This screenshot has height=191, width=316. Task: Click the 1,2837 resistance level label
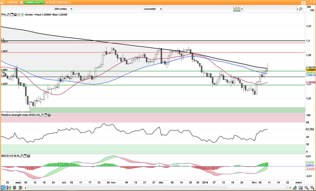point(4,52)
